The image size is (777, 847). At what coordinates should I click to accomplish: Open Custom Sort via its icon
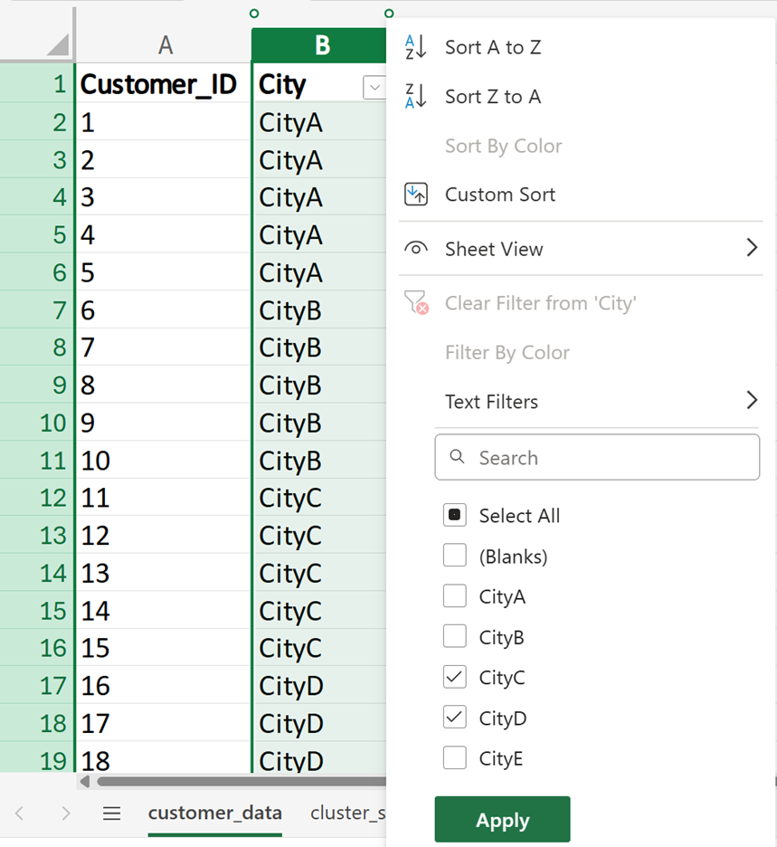[x=415, y=195]
